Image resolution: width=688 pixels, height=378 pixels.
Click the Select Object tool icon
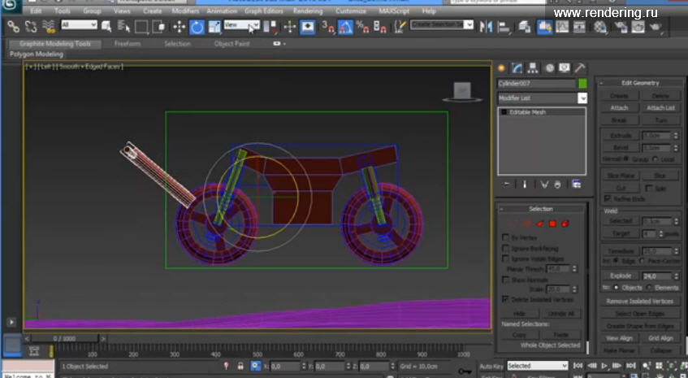point(106,27)
